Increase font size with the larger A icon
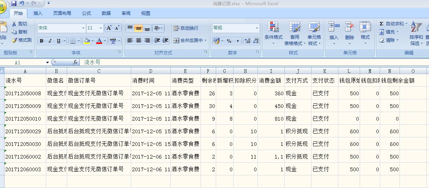This screenshot has width=429, height=188. click(x=109, y=28)
